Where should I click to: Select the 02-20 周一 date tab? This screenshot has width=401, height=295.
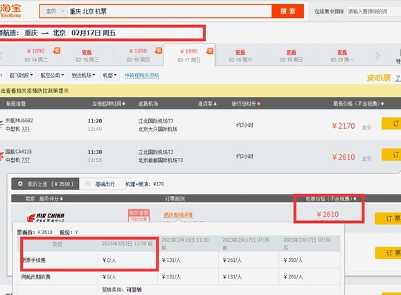(342, 55)
